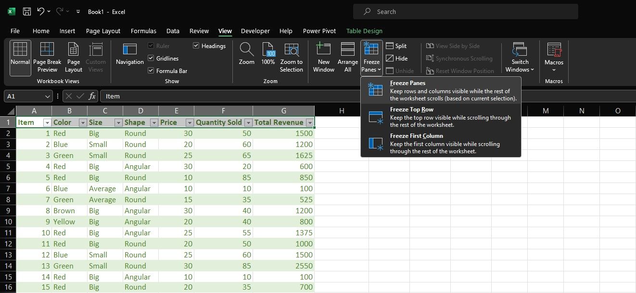Switch to Normal workbook view
The width and height of the screenshot is (636, 293).
tap(20, 58)
